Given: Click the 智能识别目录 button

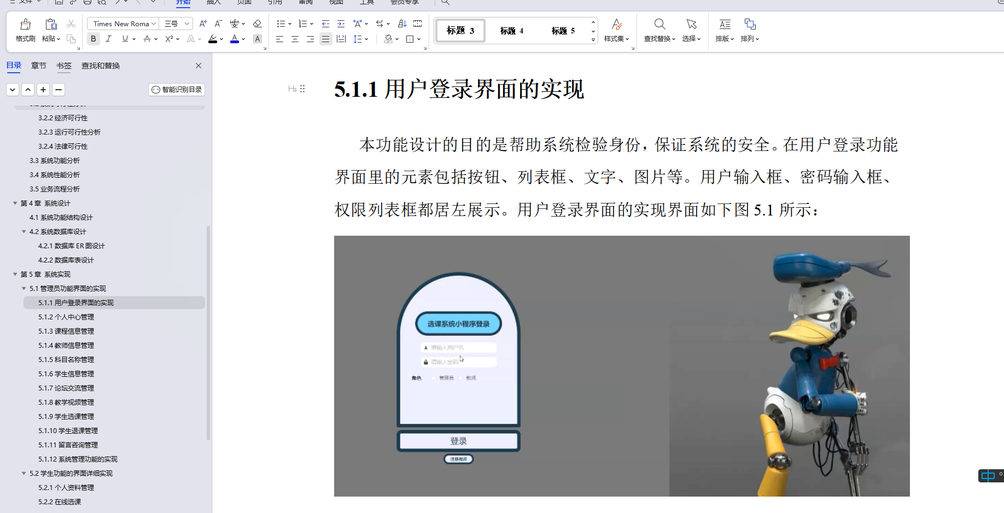Looking at the screenshot, I should 176,89.
